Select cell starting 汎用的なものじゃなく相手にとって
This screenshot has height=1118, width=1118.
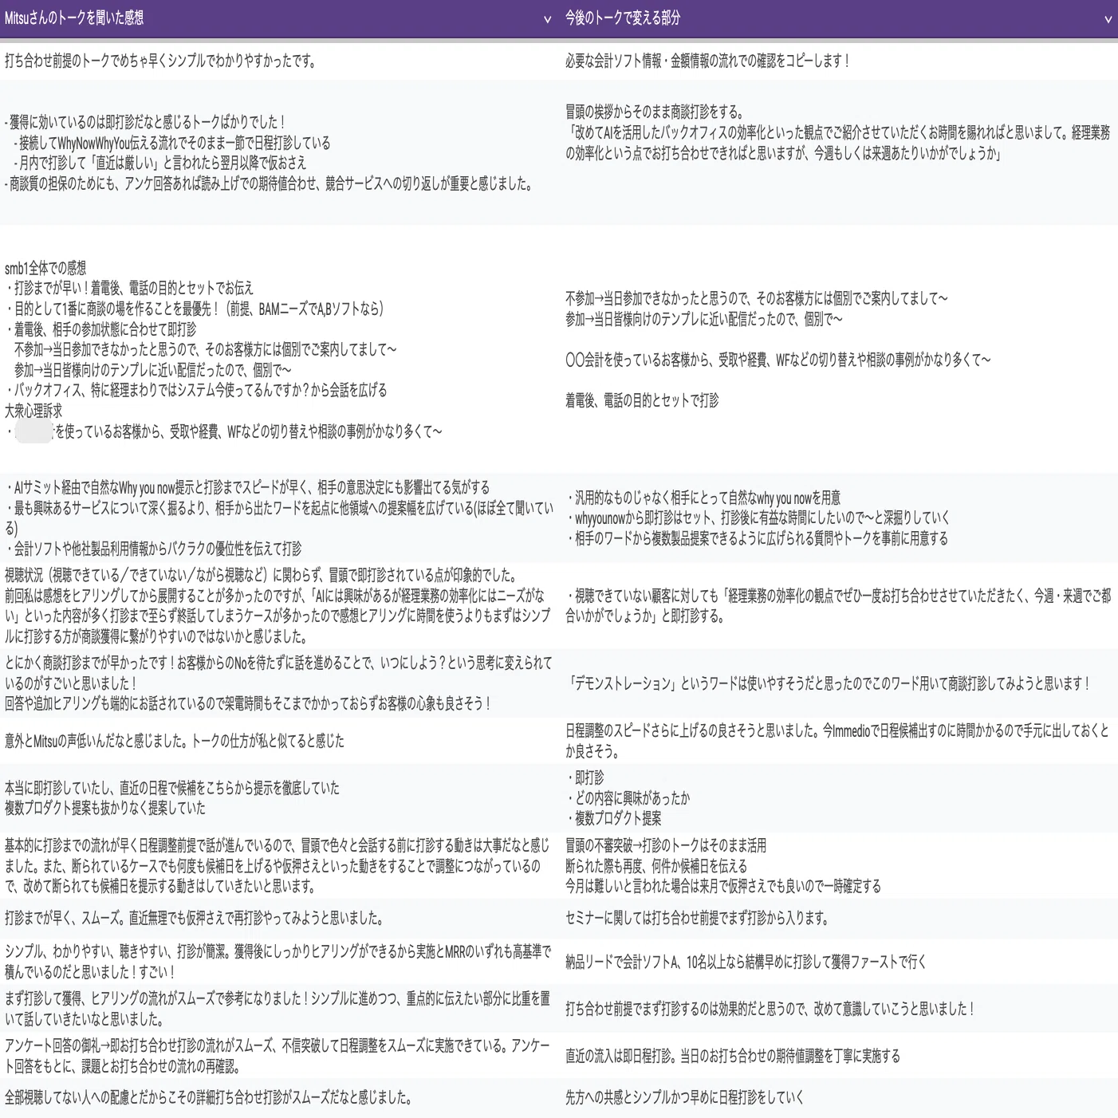(x=839, y=518)
